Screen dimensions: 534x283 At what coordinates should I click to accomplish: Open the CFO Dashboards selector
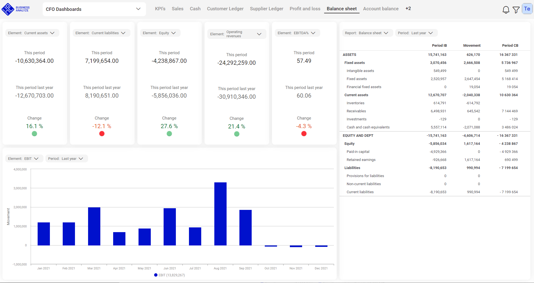[x=94, y=9]
